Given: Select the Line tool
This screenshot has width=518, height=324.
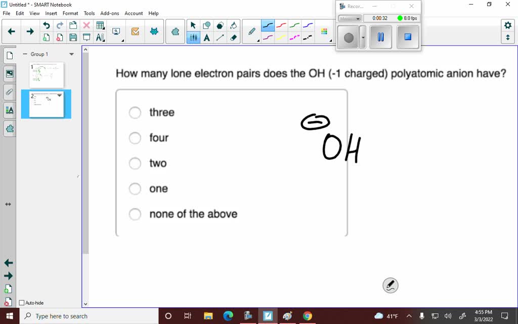Looking at the screenshot, I should click(220, 38).
